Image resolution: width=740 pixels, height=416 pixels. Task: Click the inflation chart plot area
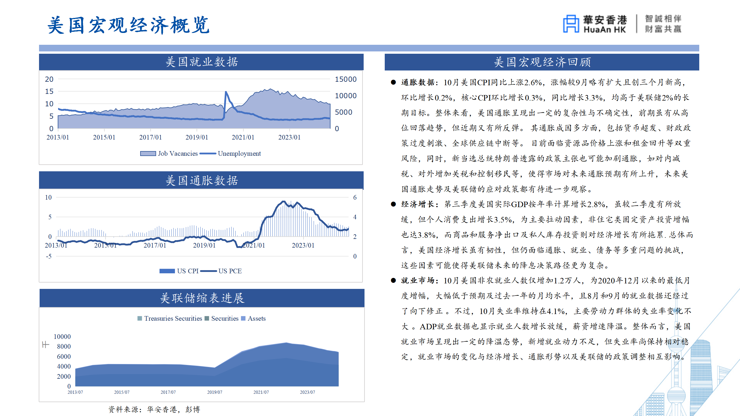203,227
